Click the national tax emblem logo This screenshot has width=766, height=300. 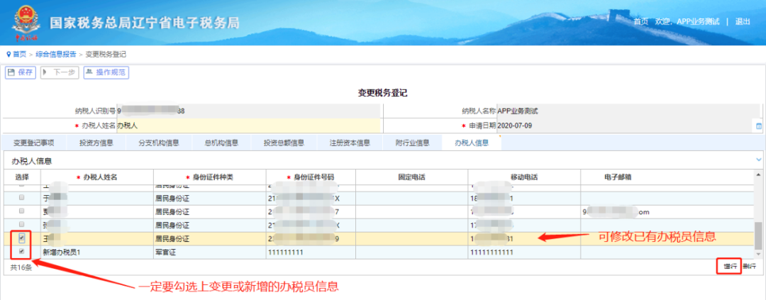click(26, 22)
